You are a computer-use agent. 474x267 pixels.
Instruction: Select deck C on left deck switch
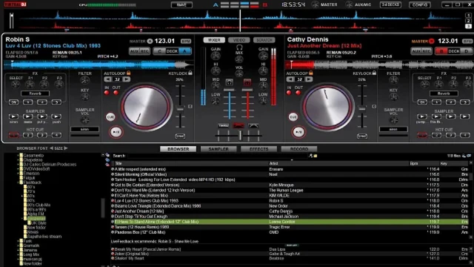pyautogui.click(x=160, y=51)
